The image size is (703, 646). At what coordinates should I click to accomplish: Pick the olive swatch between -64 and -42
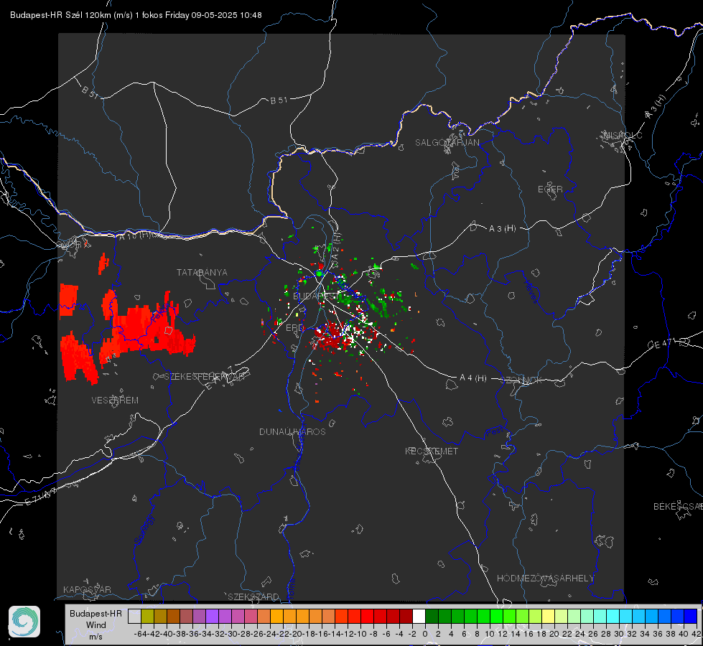coord(147,616)
